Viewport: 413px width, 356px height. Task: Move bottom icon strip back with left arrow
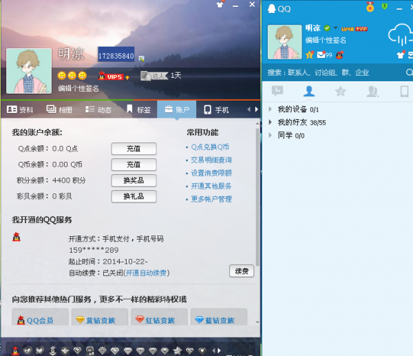(214, 350)
